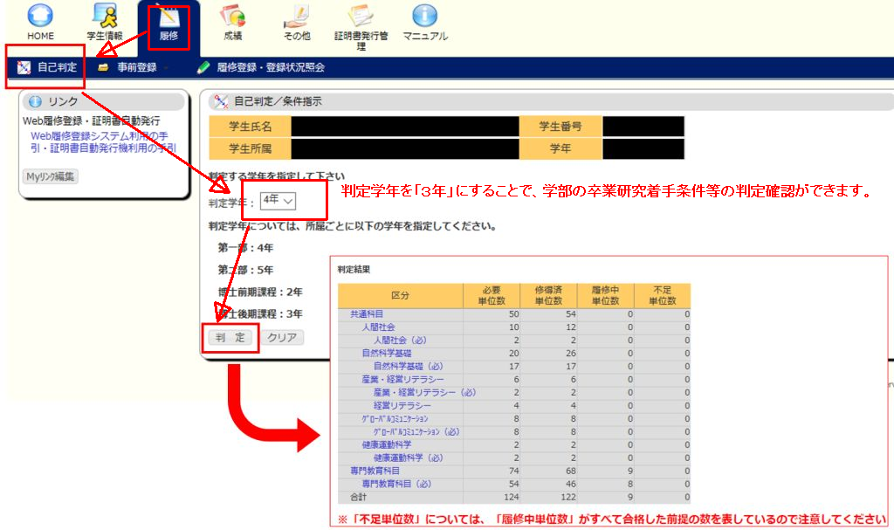
Task: Open 履修登録・登録状況照会 from the menu bar
Action: click(271, 67)
